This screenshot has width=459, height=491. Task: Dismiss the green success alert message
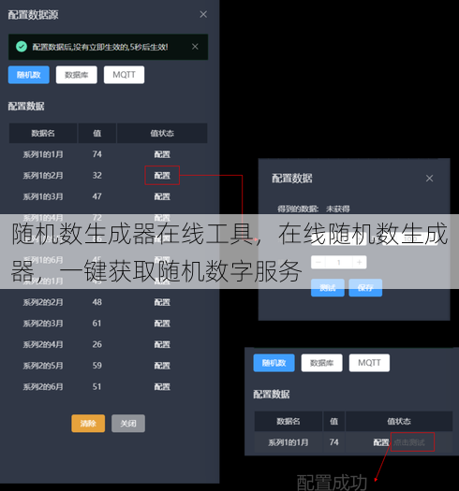click(195, 47)
